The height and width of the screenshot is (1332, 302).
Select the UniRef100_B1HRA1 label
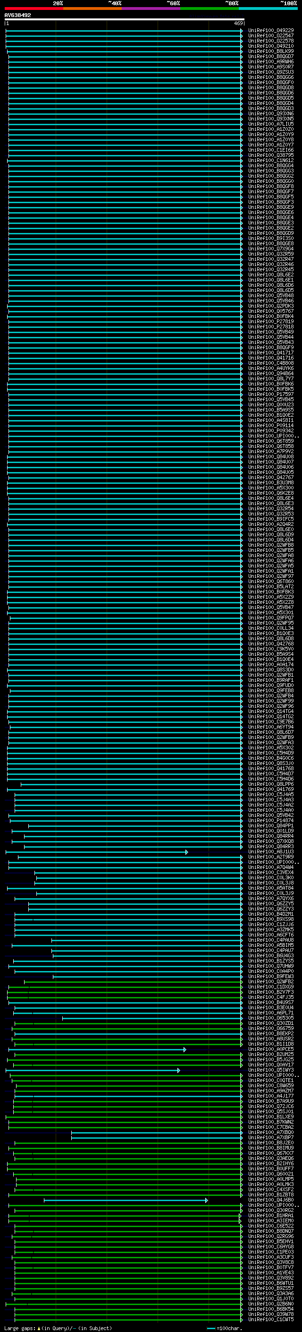[271, 1216]
